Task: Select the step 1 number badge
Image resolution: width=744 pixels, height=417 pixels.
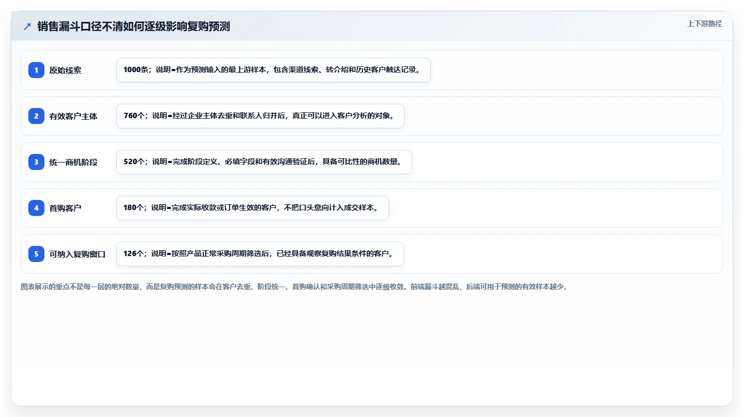Action: click(x=36, y=70)
